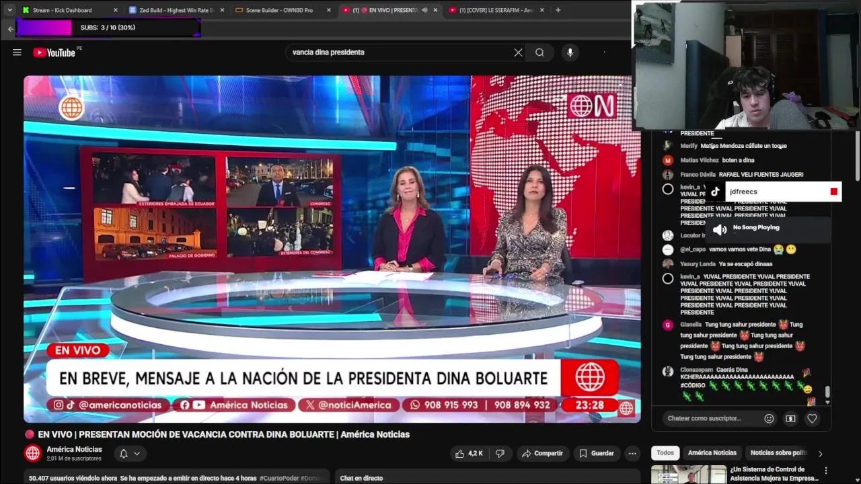
Task: Save the video with Guardar
Action: click(597, 453)
